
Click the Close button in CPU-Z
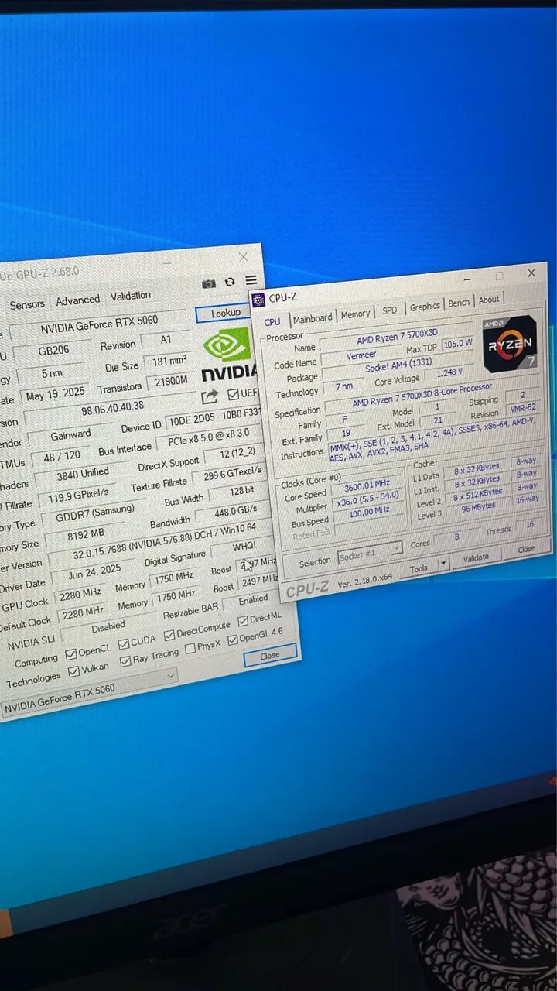tap(527, 549)
